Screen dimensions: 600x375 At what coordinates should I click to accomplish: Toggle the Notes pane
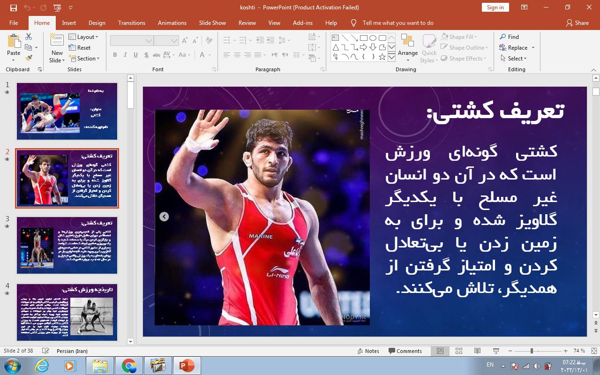pos(368,351)
